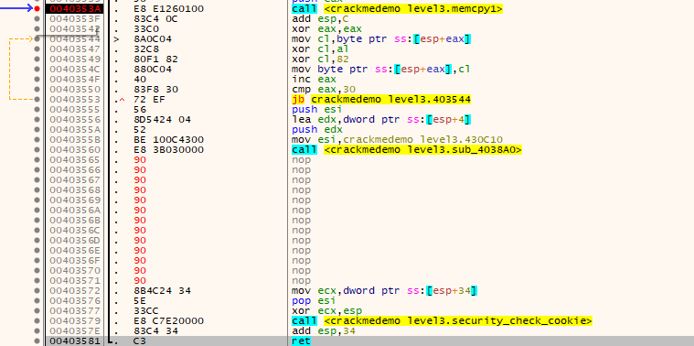Viewport: 694px width, 346px height.
Task: Select highlighted address 0040353A
Action: [74, 8]
